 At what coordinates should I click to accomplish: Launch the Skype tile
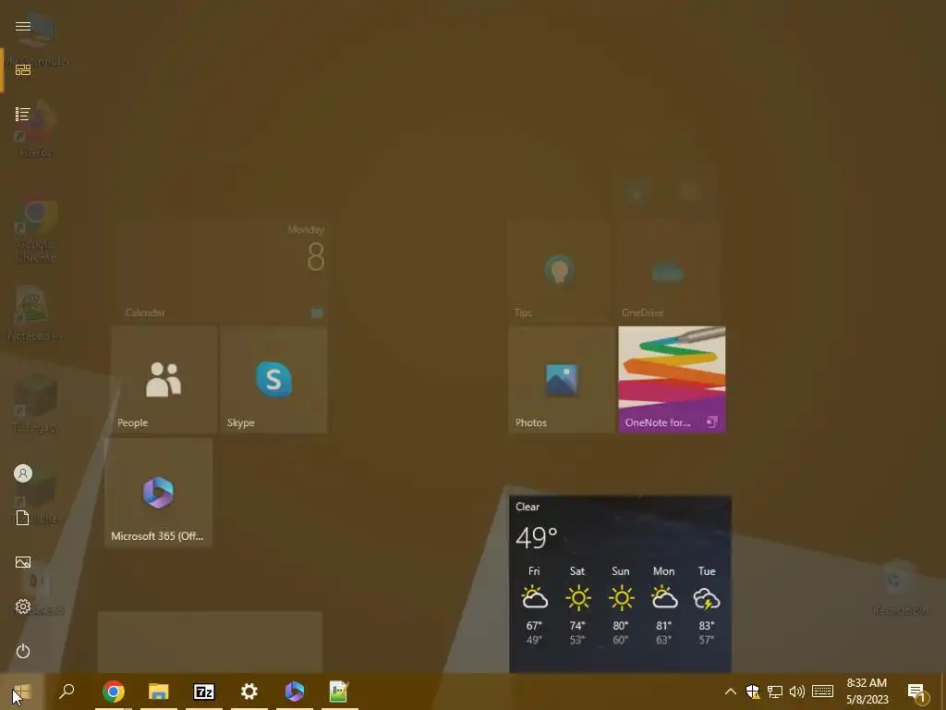273,380
